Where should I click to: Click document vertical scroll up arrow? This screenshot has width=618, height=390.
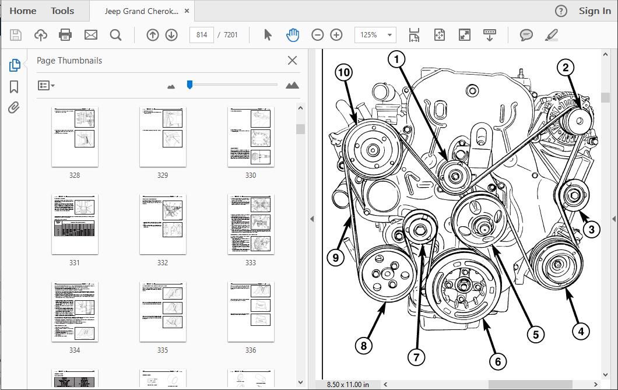pyautogui.click(x=606, y=55)
